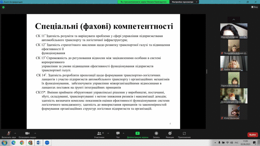Unmute microphone with Включить звук
The width and height of the screenshot is (260, 146).
[8, 133]
